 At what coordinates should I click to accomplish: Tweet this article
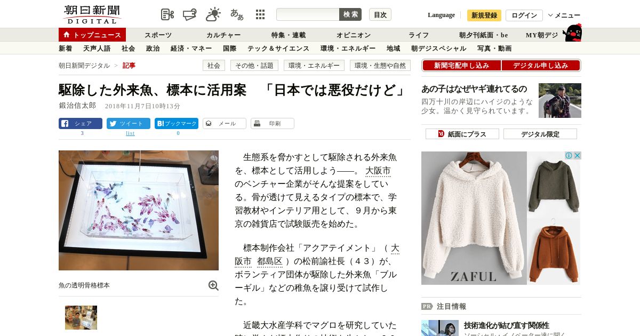[129, 123]
